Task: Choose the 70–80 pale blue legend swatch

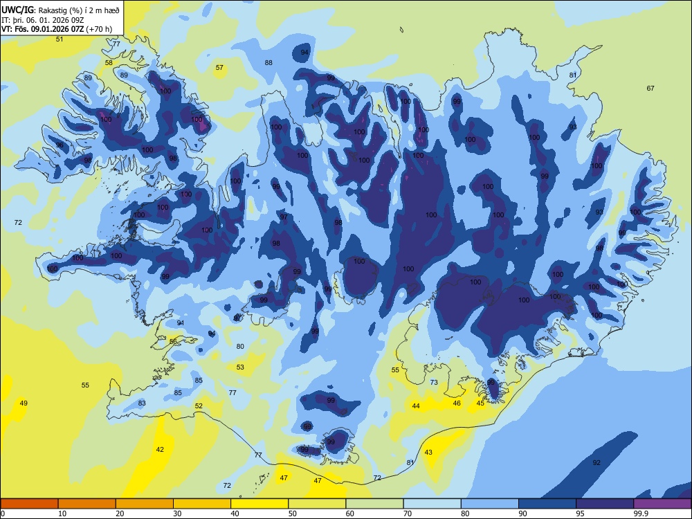Action: click(x=432, y=504)
